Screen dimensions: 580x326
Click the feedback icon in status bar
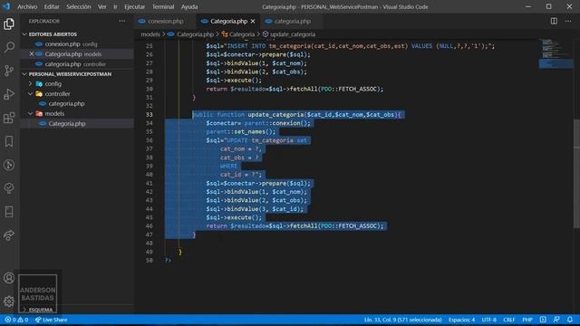point(556,320)
